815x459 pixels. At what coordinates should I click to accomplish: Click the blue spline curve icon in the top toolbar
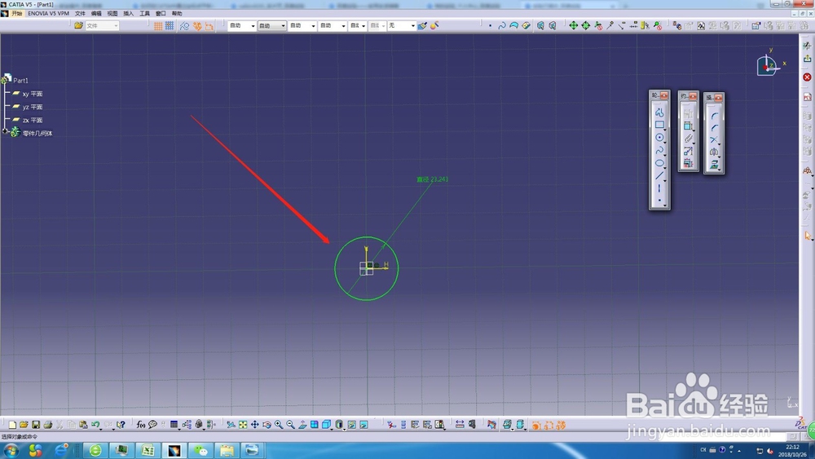coord(501,25)
